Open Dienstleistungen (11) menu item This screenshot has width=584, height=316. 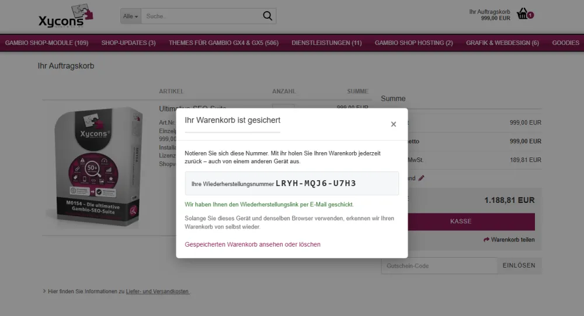coord(326,43)
